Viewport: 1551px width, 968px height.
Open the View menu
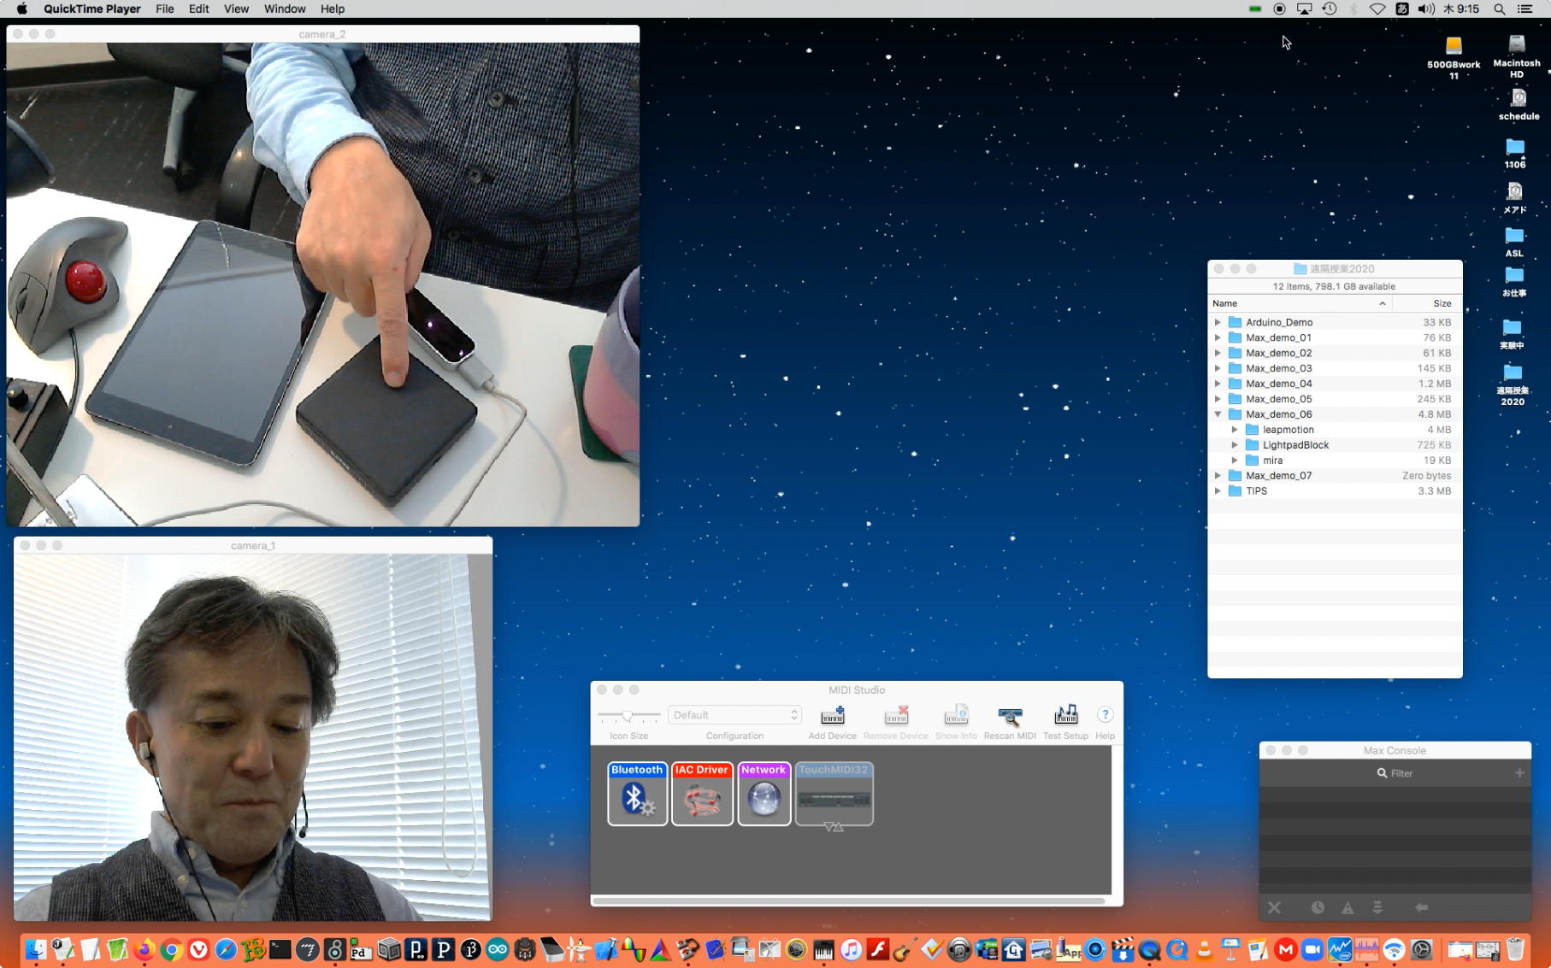tap(236, 9)
